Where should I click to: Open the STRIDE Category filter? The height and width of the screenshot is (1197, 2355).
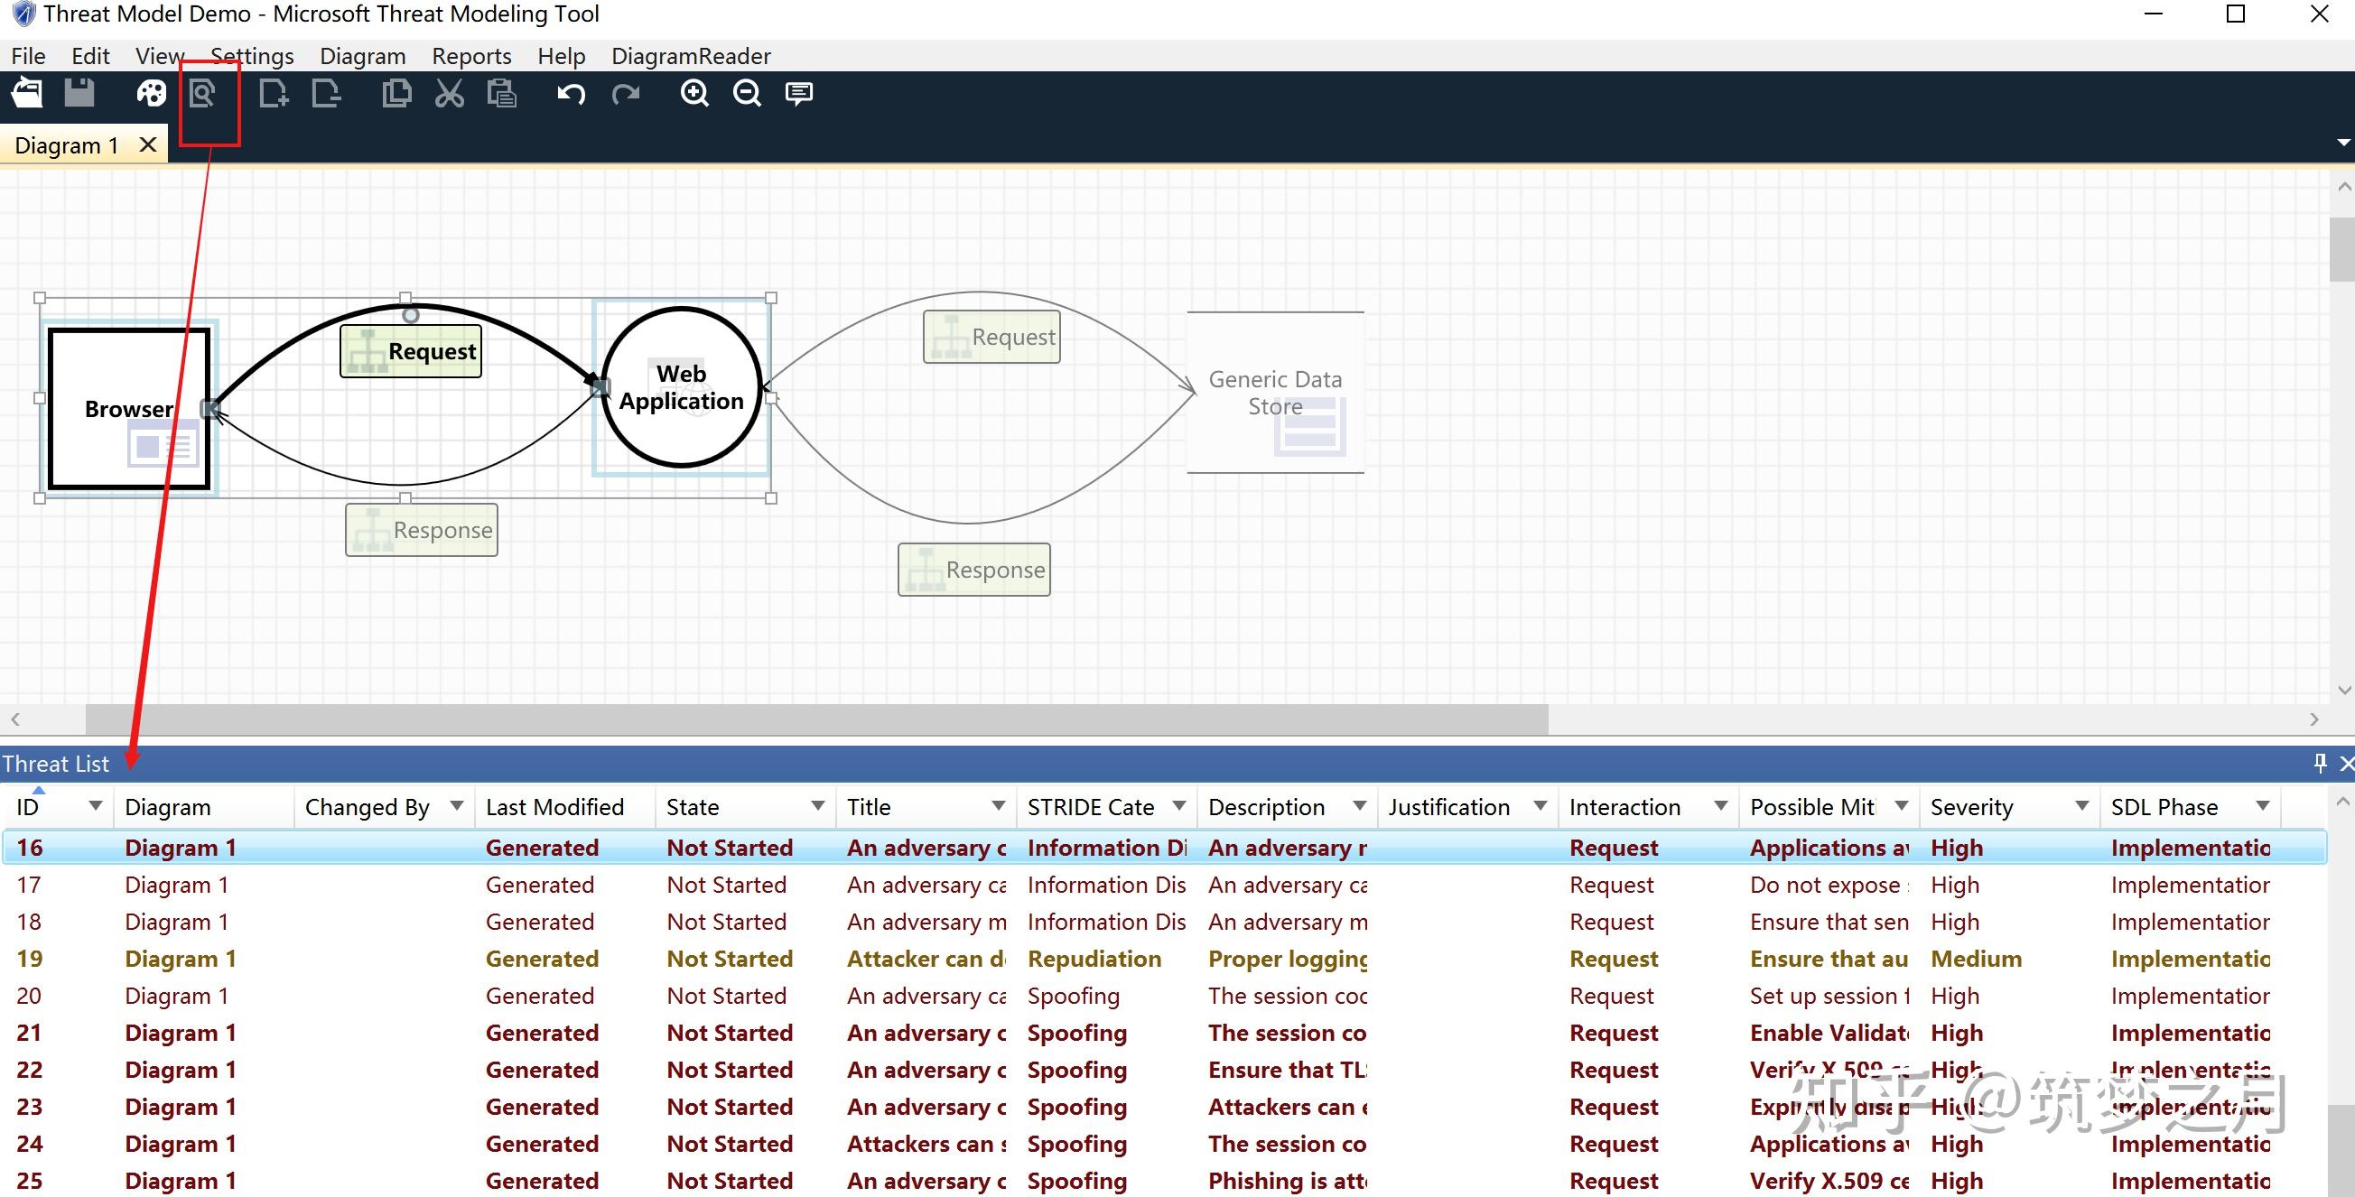1177,807
